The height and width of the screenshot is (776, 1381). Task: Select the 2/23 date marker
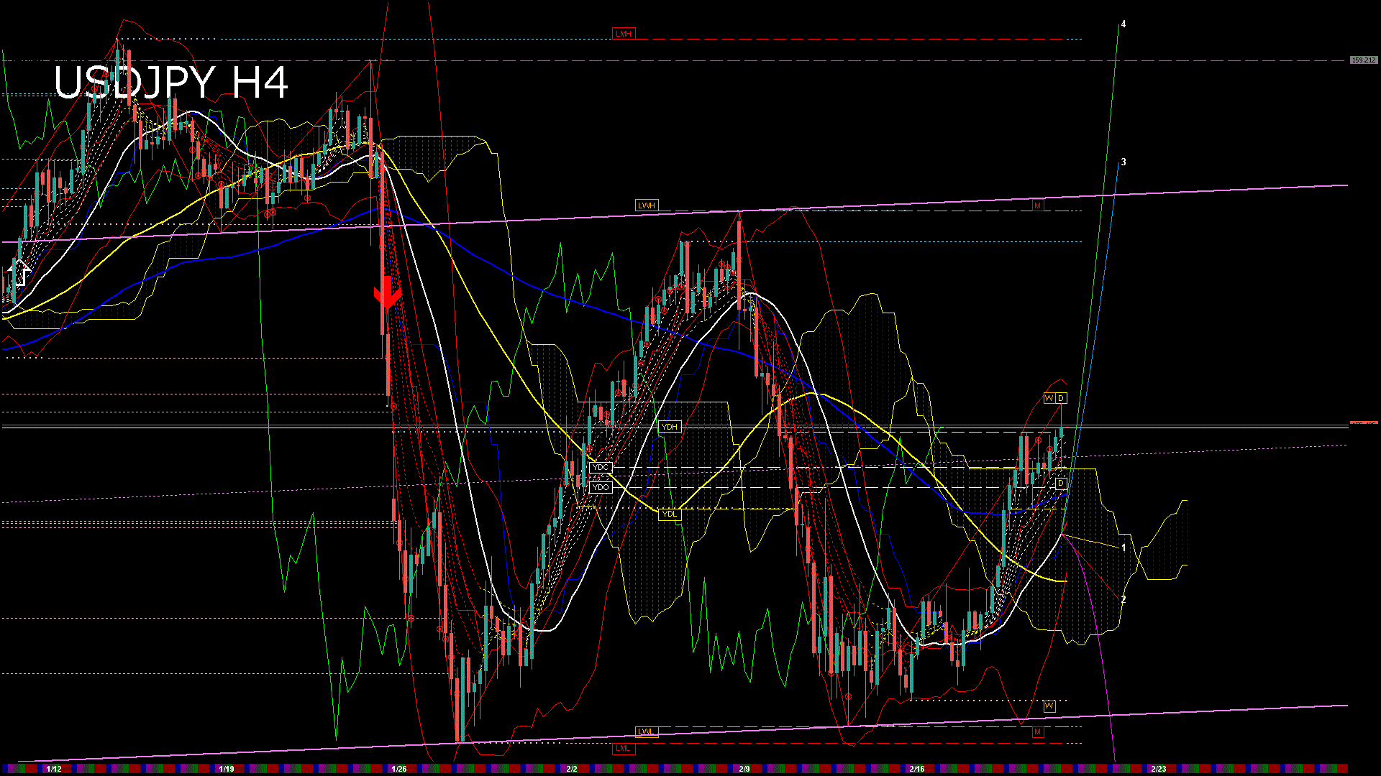tap(1159, 769)
